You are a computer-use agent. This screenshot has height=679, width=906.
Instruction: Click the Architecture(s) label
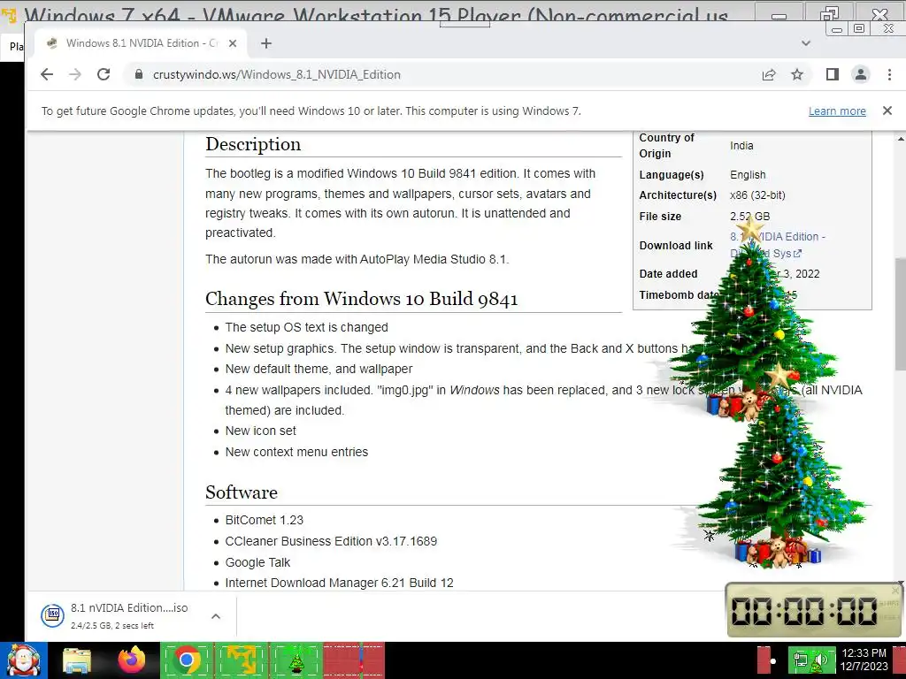point(678,195)
